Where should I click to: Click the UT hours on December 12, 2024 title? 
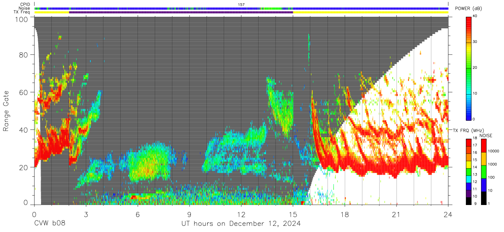coord(241,223)
